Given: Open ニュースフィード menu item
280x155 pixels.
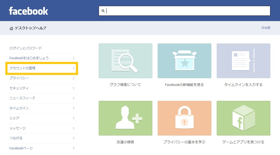Looking at the screenshot, I should pos(42,98).
